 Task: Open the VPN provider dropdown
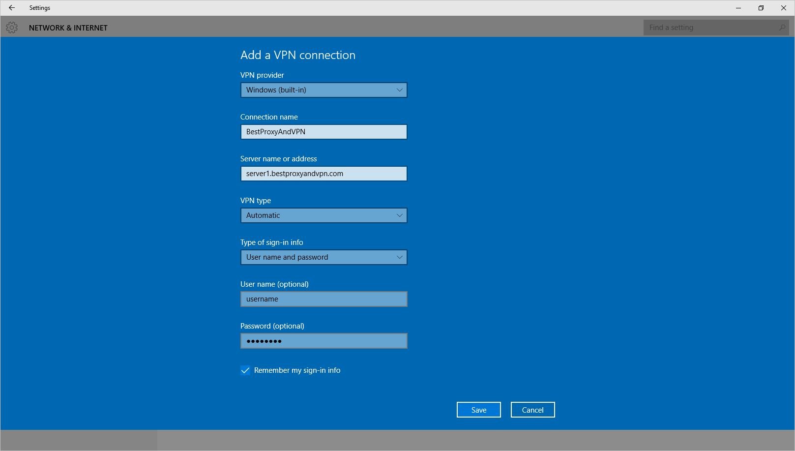click(x=324, y=90)
